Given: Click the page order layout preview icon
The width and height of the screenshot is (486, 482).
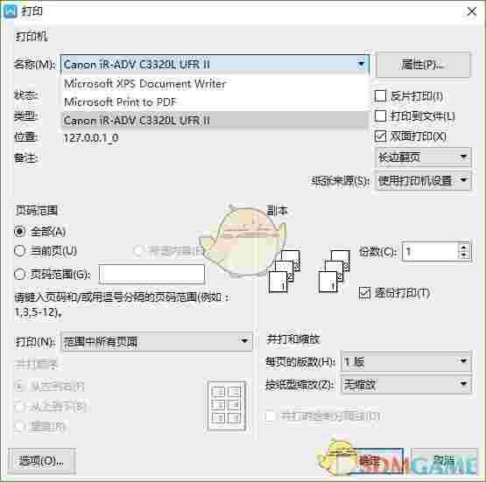Looking at the screenshot, I should (227, 406).
